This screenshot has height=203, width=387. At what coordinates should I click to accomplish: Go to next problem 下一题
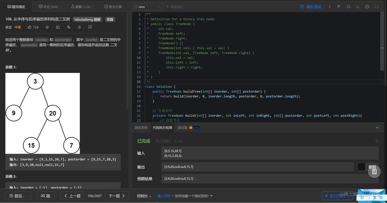pos(117,196)
